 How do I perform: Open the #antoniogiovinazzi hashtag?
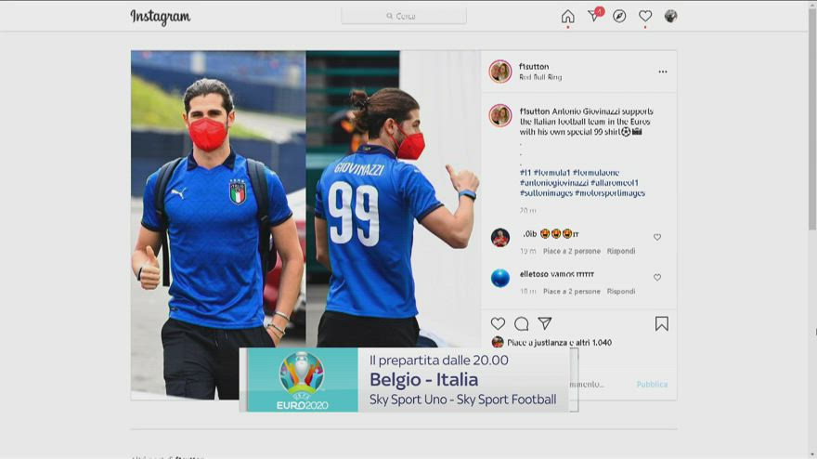[554, 182]
